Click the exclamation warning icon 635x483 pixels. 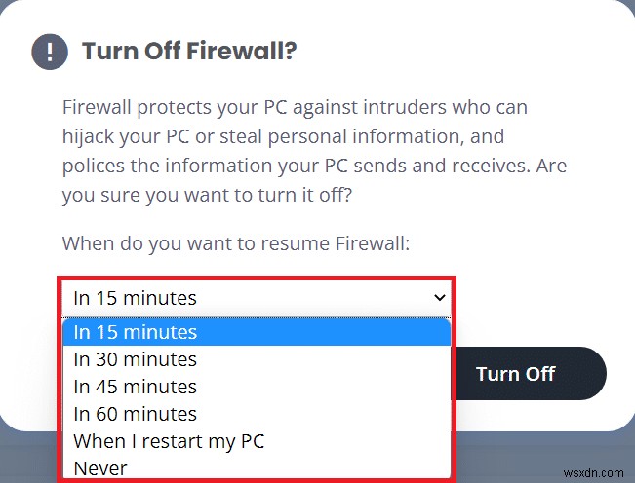tap(50, 52)
